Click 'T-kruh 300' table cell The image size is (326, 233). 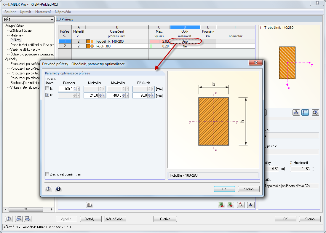117,46
